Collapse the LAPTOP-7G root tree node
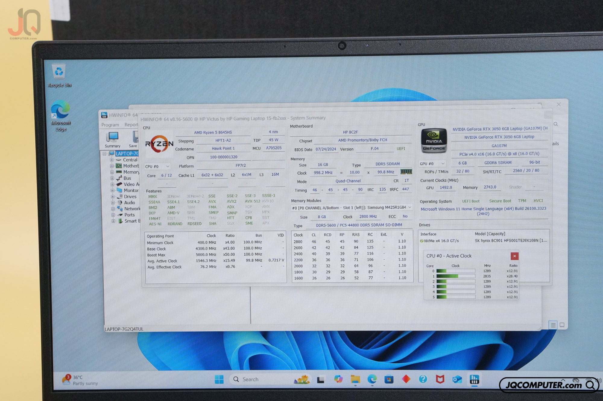Viewport: 603px width, 401px height. [104, 154]
